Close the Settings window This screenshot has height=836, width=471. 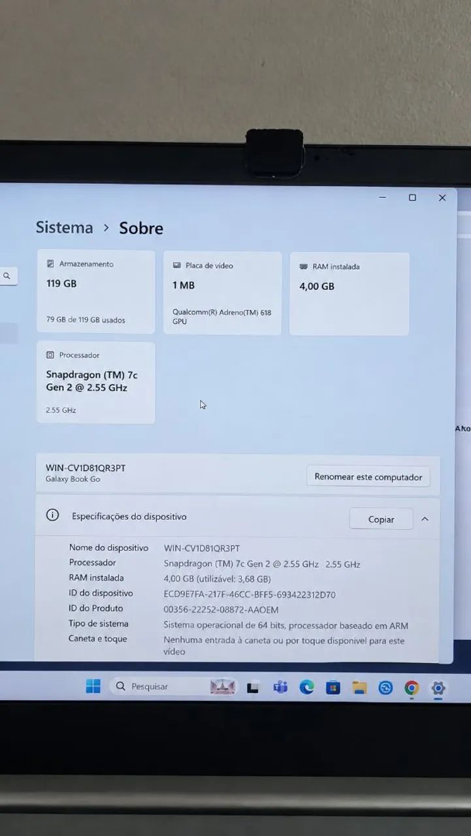pos(442,197)
